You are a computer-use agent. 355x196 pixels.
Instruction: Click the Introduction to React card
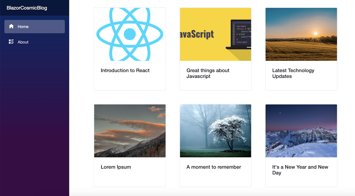pos(130,49)
